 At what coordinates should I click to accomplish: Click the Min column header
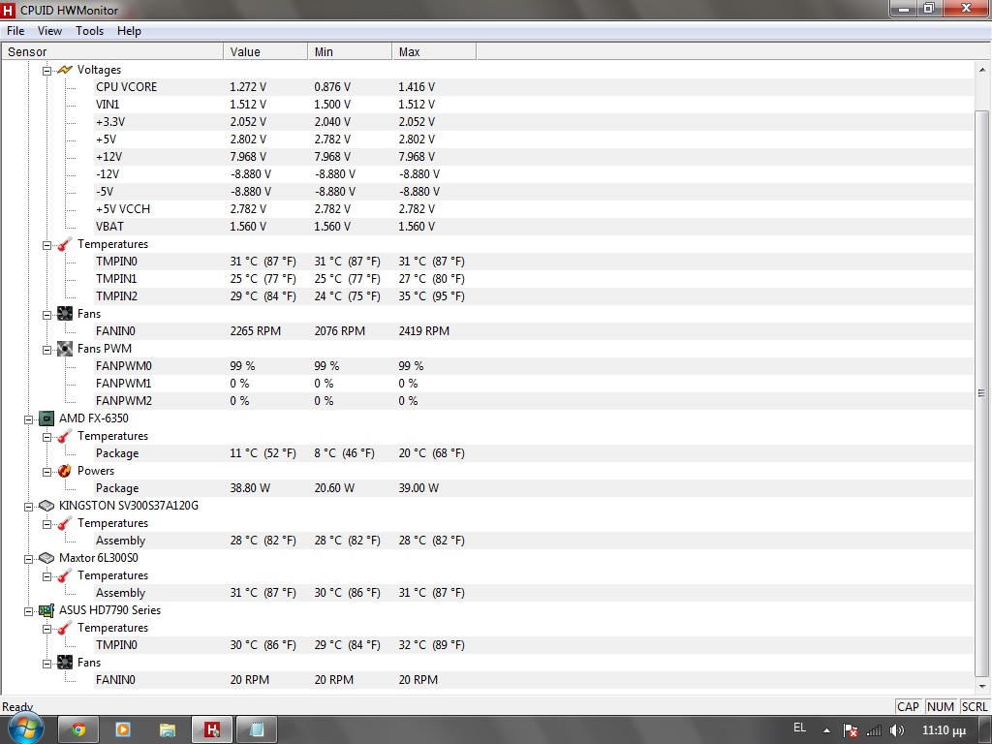(x=350, y=52)
